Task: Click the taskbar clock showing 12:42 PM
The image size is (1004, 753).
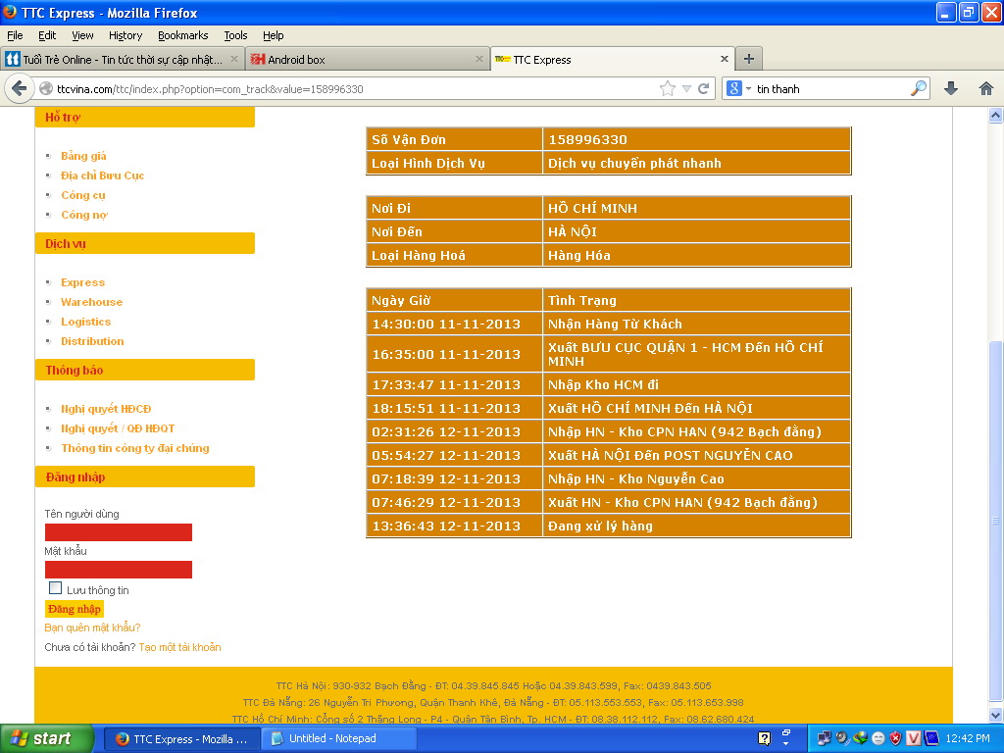Action: coord(967,738)
